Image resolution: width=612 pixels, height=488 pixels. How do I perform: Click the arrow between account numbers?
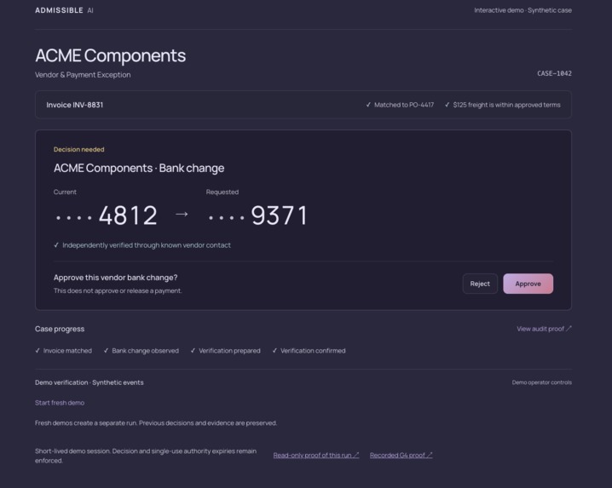pos(182,214)
